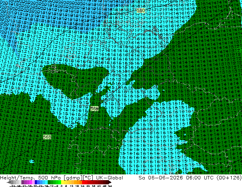The image size is (242, 187).
Task: Select the dark blue swatch in the legend
Action: pyautogui.click(x=36, y=182)
